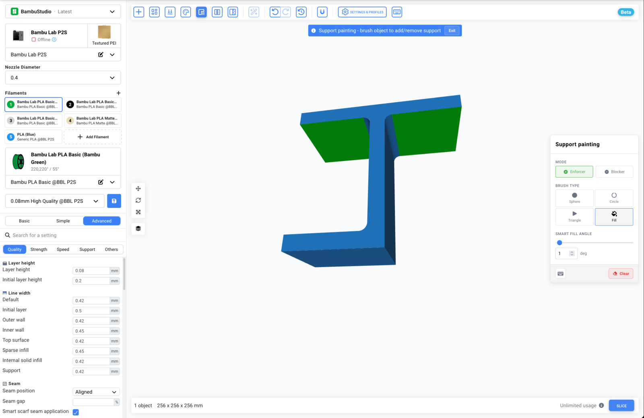
Task: Click the Search for a setting field
Action: point(63,235)
